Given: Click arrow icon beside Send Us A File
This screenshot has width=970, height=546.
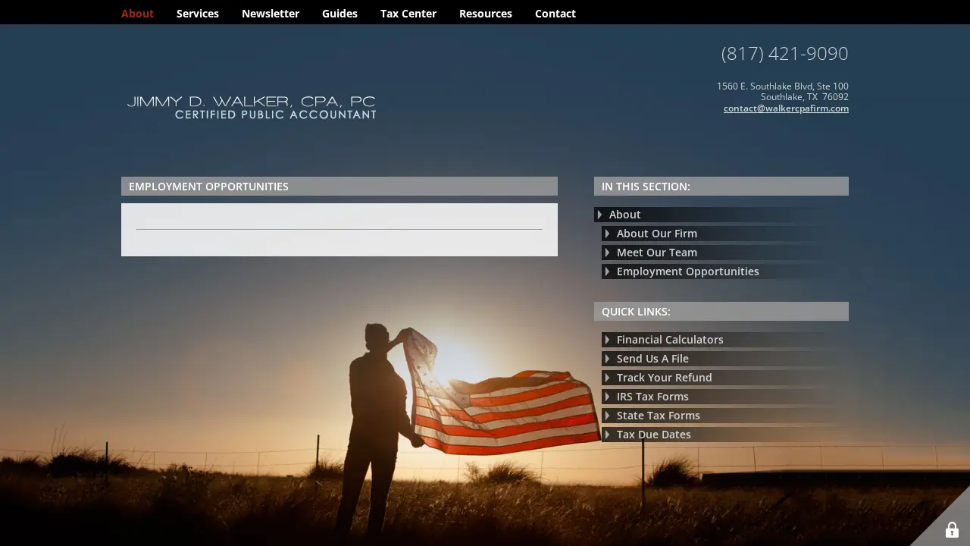Looking at the screenshot, I should click(x=608, y=359).
